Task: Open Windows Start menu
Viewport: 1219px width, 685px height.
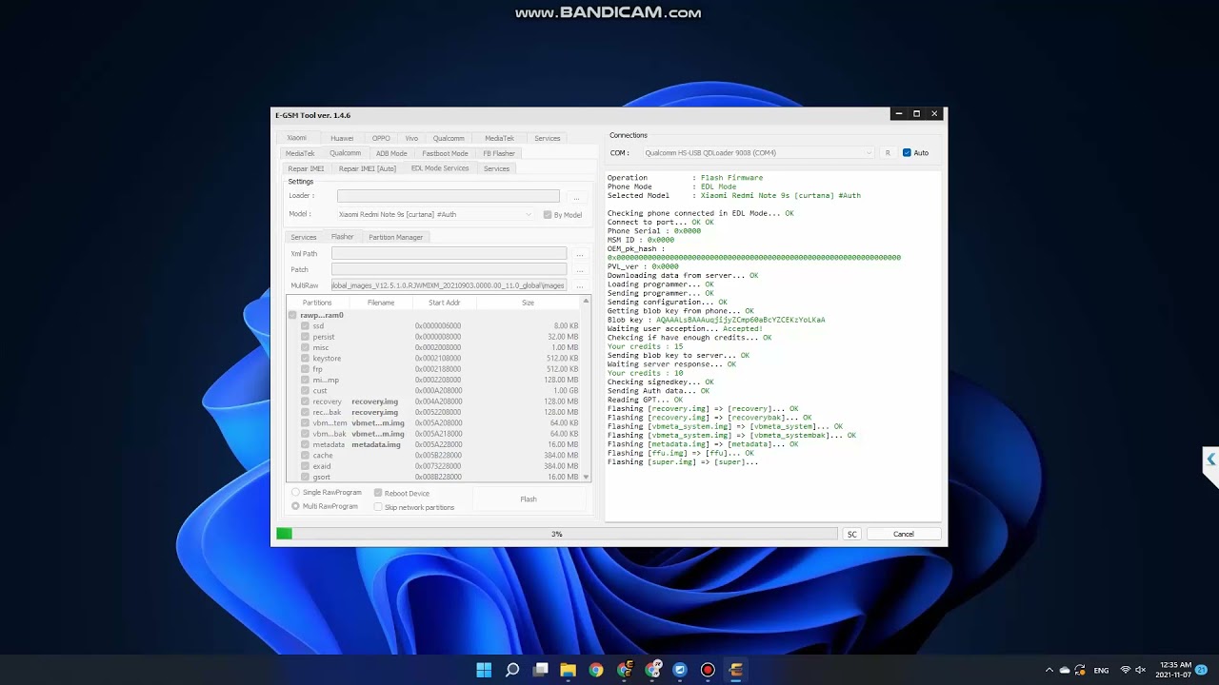Action: tap(484, 670)
